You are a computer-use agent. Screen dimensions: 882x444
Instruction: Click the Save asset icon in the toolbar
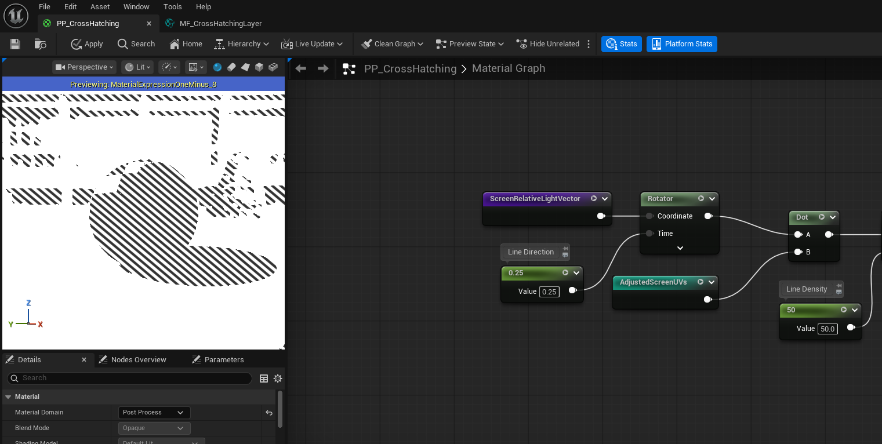(x=15, y=44)
